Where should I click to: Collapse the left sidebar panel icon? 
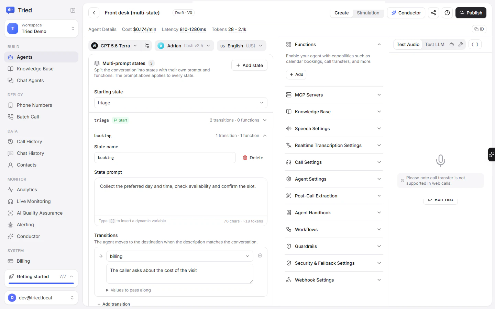(73, 10)
